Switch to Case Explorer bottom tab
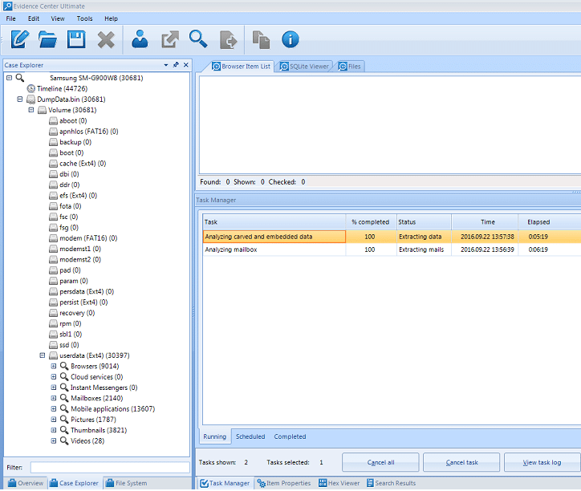 coord(75,483)
